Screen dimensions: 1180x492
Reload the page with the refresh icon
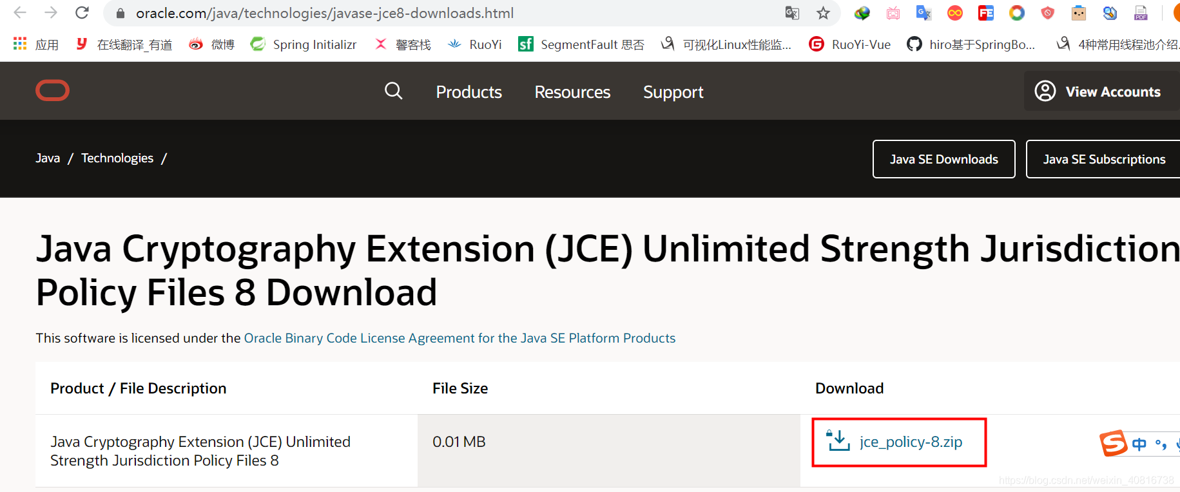[x=82, y=13]
